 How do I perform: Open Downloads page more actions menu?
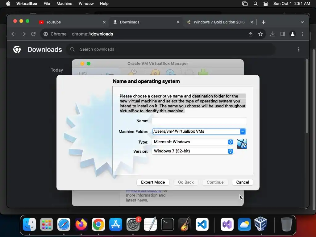[x=299, y=49]
